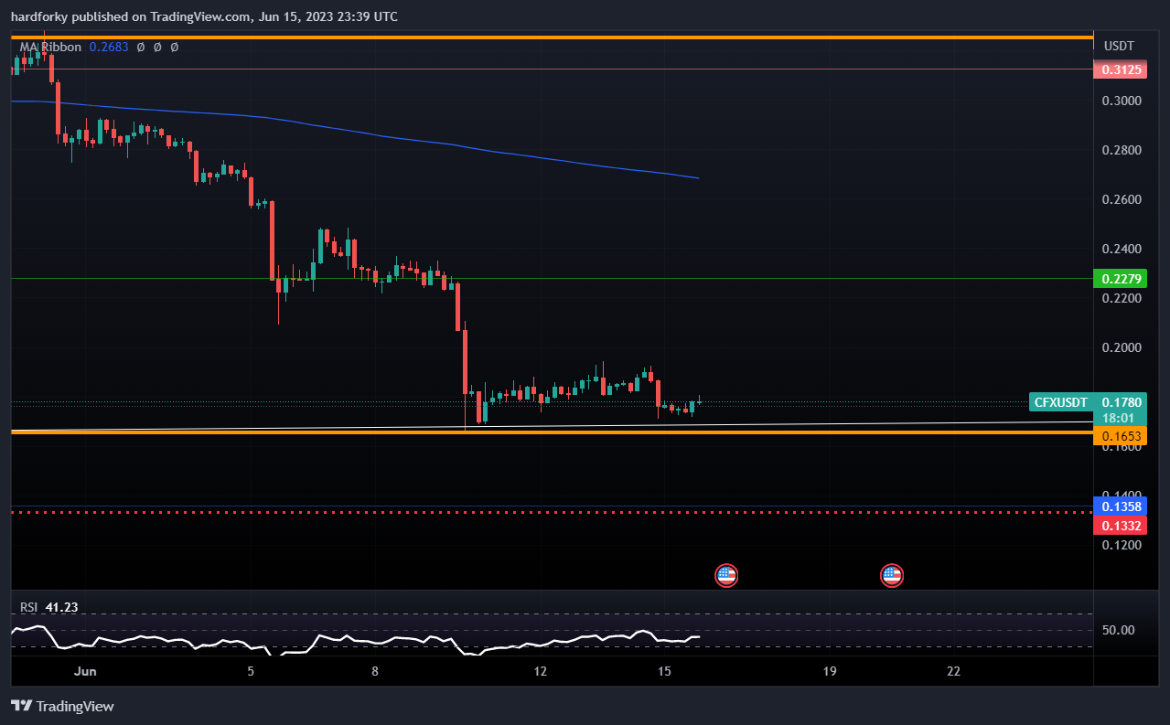Screen dimensions: 1170x725
Task: Click the 0.3000 price axis tick
Action: click(1120, 101)
